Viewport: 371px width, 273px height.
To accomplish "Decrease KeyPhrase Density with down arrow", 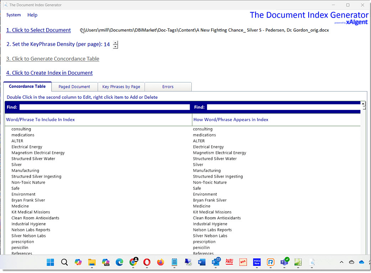I will (x=115, y=47).
